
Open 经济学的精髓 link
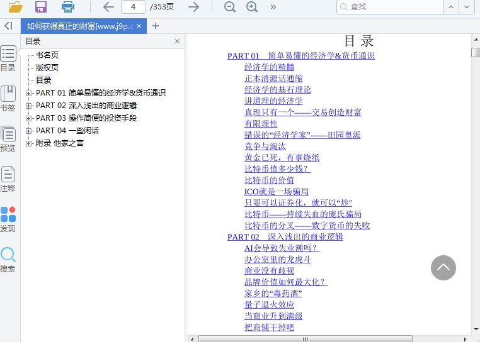pyautogui.click(x=269, y=67)
